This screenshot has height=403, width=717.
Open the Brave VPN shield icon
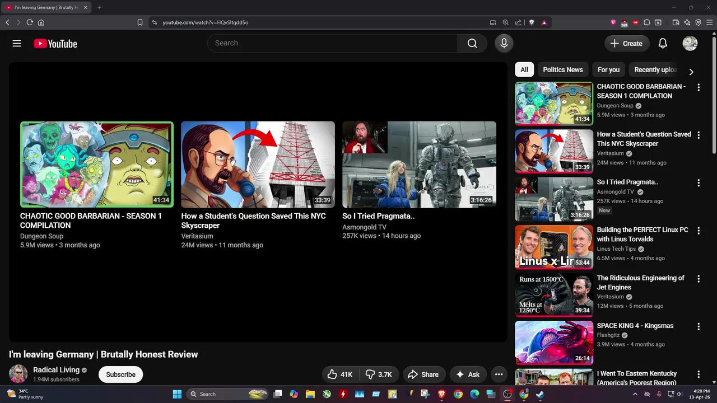699,22
